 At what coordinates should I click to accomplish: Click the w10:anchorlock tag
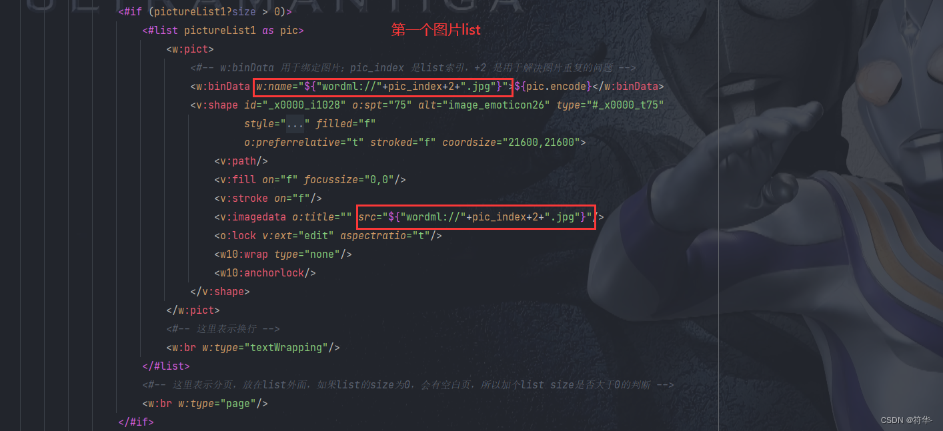(265, 273)
